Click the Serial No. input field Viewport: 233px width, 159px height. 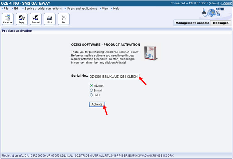coord(114,76)
